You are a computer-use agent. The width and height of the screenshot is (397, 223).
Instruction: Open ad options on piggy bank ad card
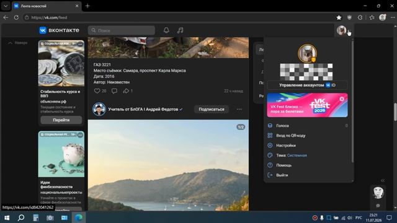pyautogui.click(x=80, y=135)
